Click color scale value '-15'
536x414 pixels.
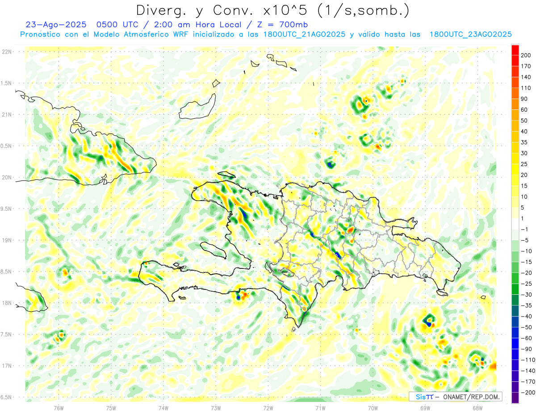point(527,262)
